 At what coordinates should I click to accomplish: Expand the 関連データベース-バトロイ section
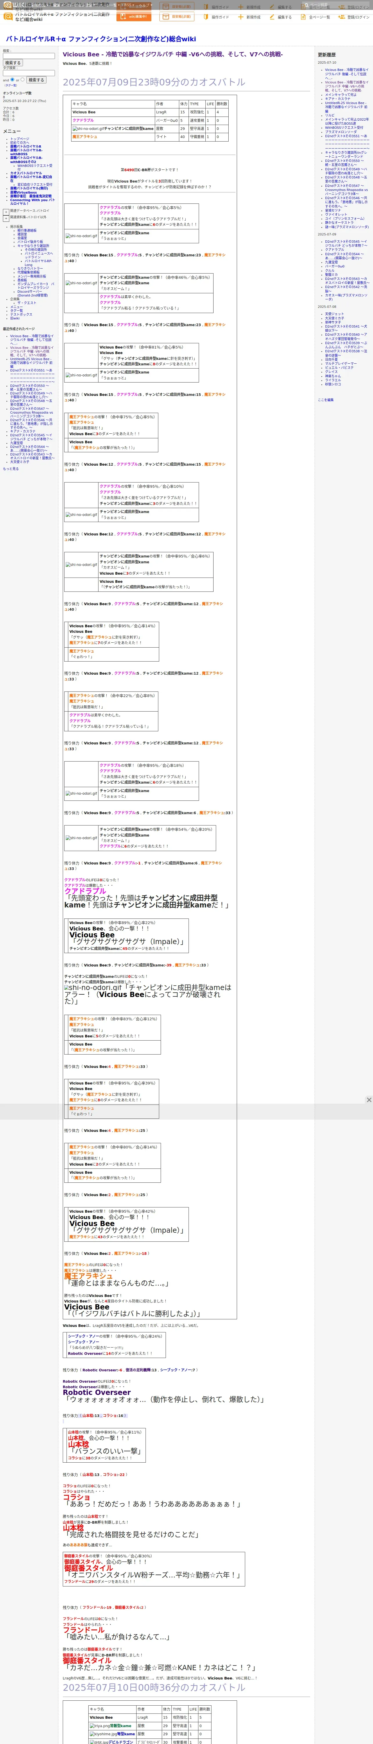(6, 211)
